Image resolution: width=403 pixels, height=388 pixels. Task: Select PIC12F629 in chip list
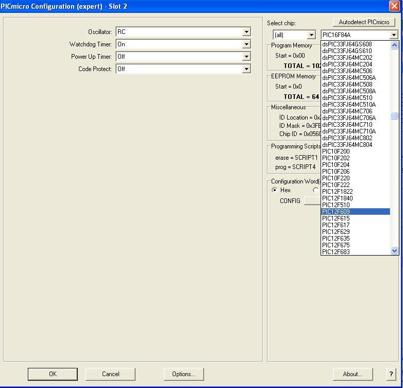[x=356, y=231]
